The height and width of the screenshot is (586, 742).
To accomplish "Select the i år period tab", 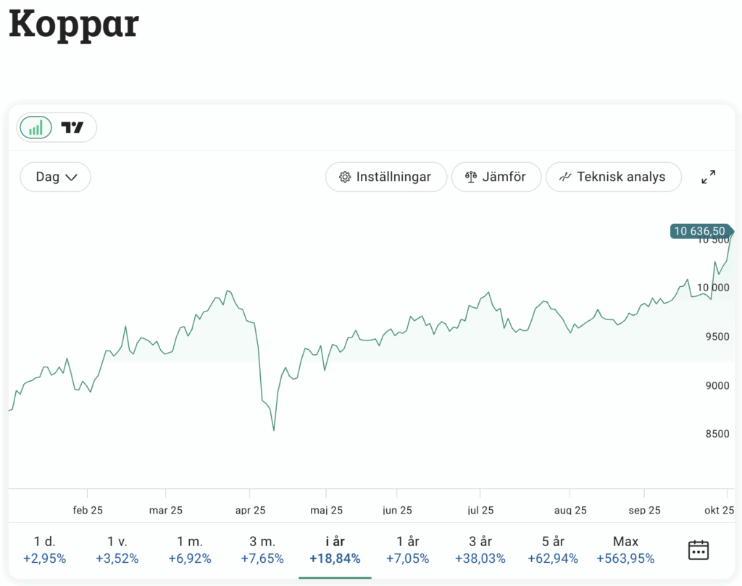I will tap(335, 550).
